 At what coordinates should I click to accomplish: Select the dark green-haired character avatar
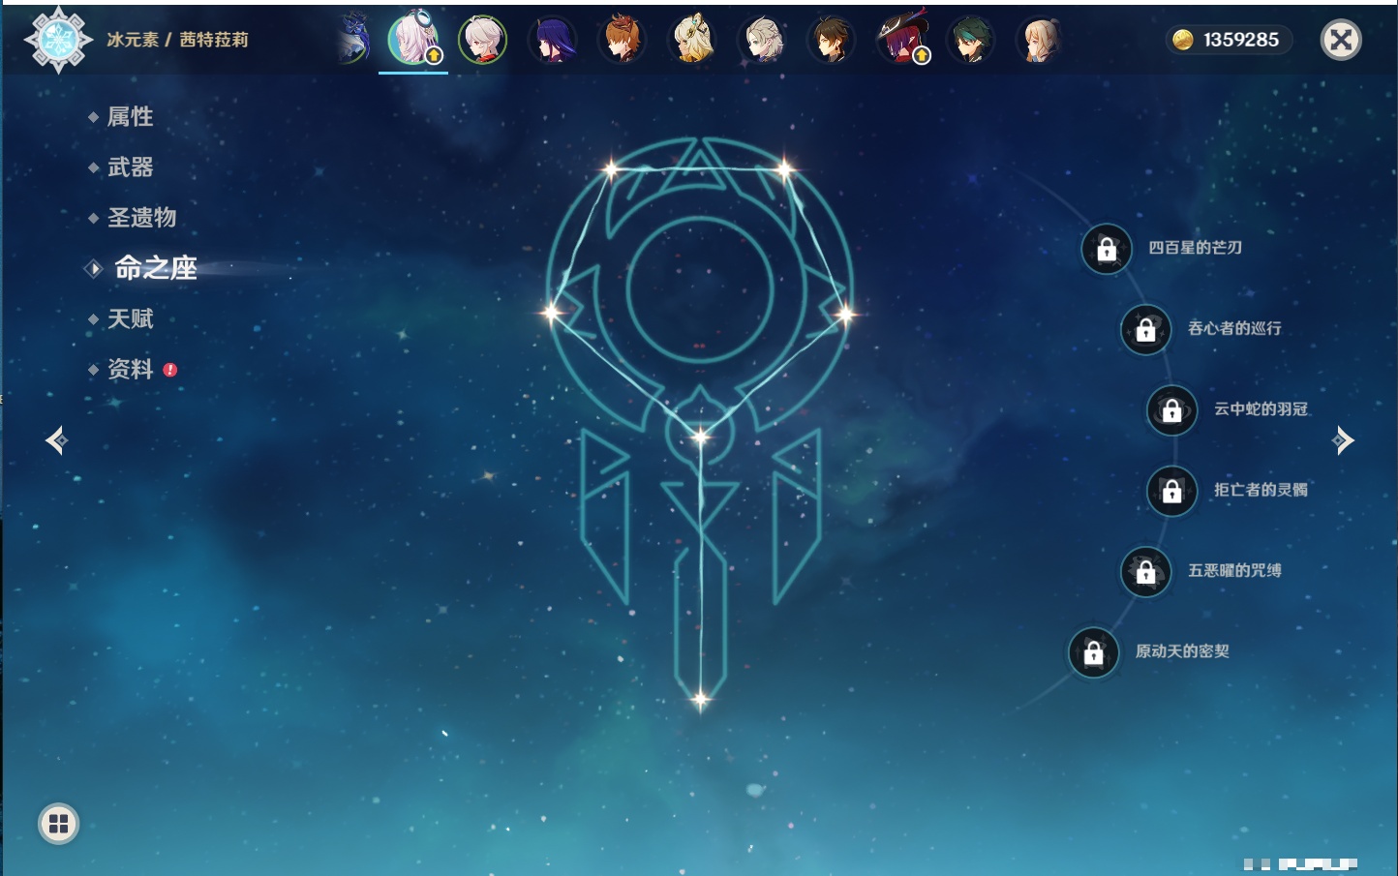click(x=970, y=40)
